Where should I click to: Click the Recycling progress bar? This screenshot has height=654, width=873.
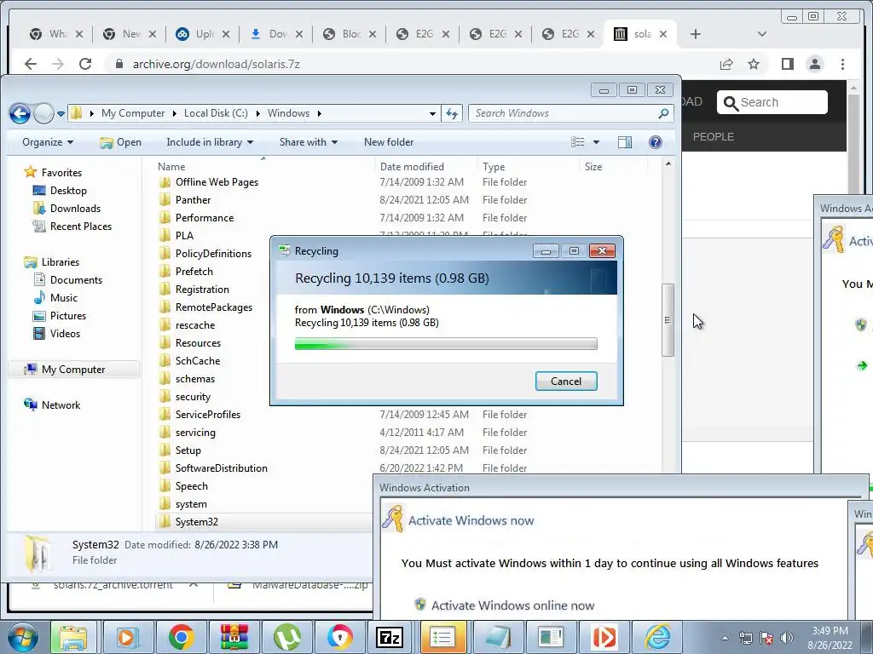coord(446,344)
